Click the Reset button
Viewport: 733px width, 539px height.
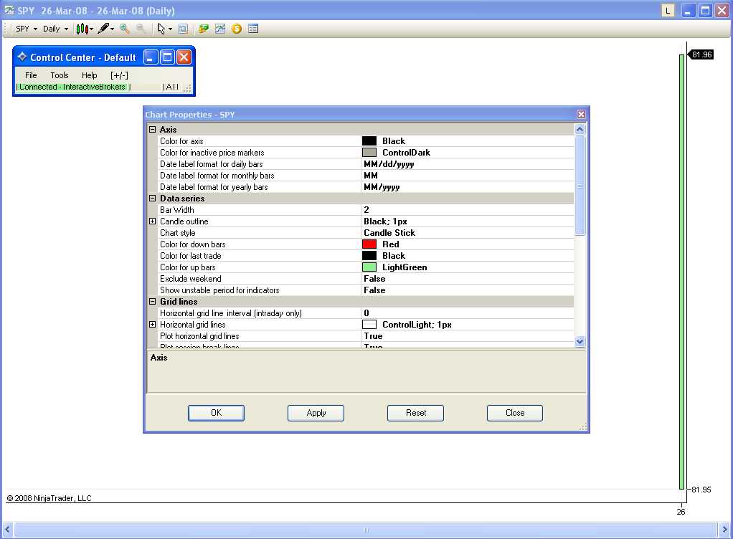pos(415,413)
